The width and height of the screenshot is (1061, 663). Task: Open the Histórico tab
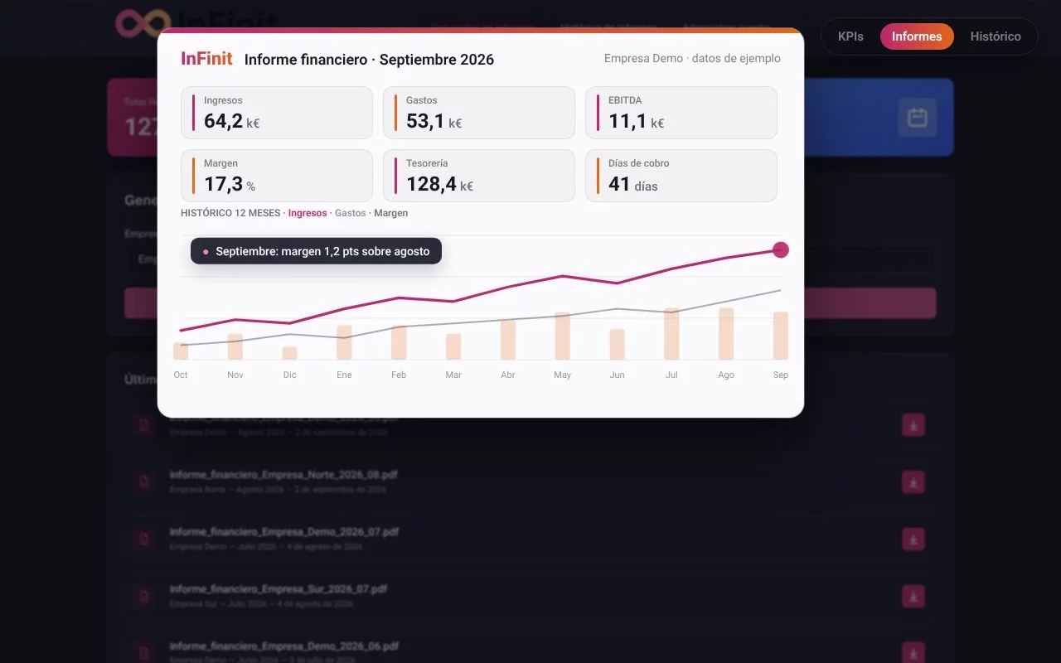tap(996, 36)
